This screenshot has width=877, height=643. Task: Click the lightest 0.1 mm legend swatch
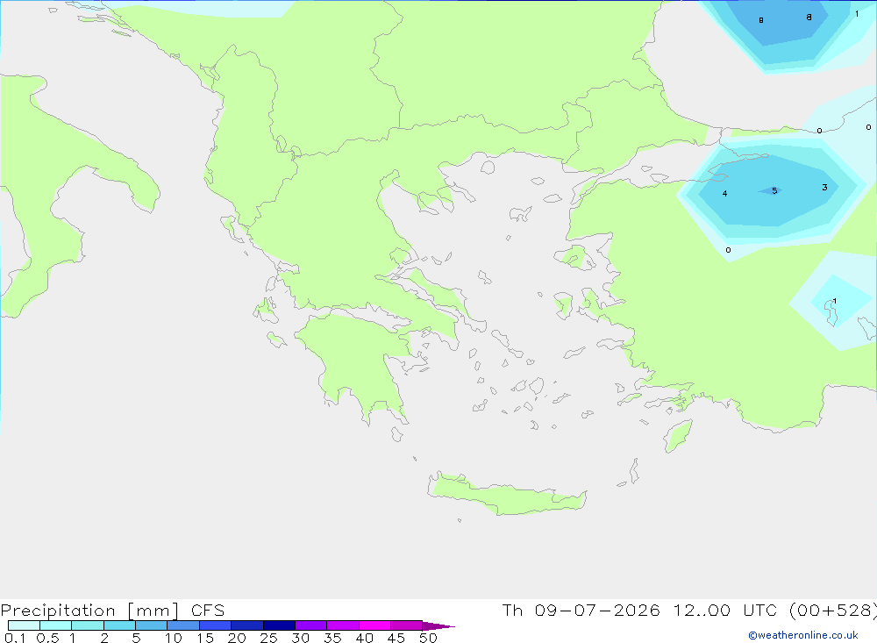pos(24,625)
